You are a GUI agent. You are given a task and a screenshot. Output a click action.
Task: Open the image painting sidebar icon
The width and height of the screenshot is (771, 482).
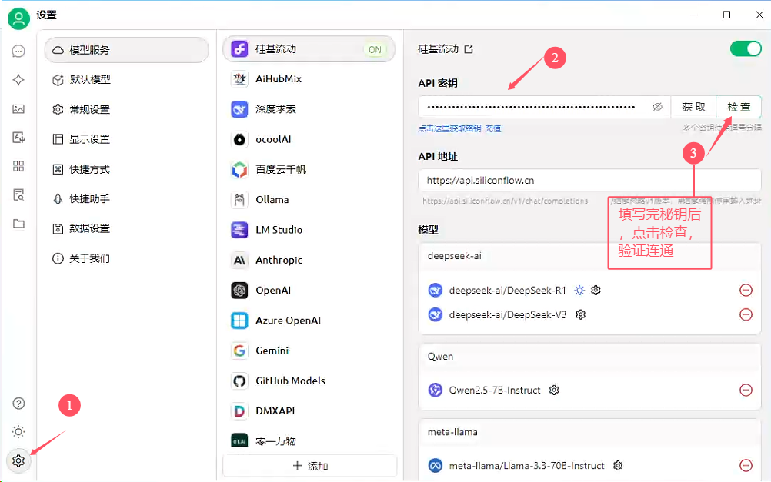point(18,108)
